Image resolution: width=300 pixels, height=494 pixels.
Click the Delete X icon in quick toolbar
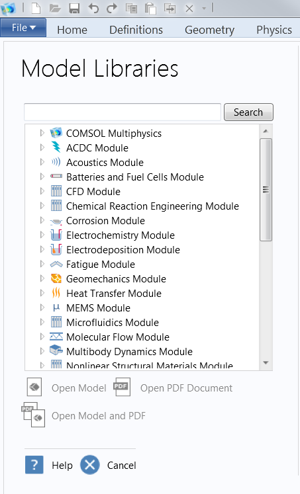189,9
